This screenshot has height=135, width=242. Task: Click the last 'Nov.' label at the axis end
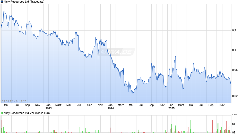[x=222, y=105]
